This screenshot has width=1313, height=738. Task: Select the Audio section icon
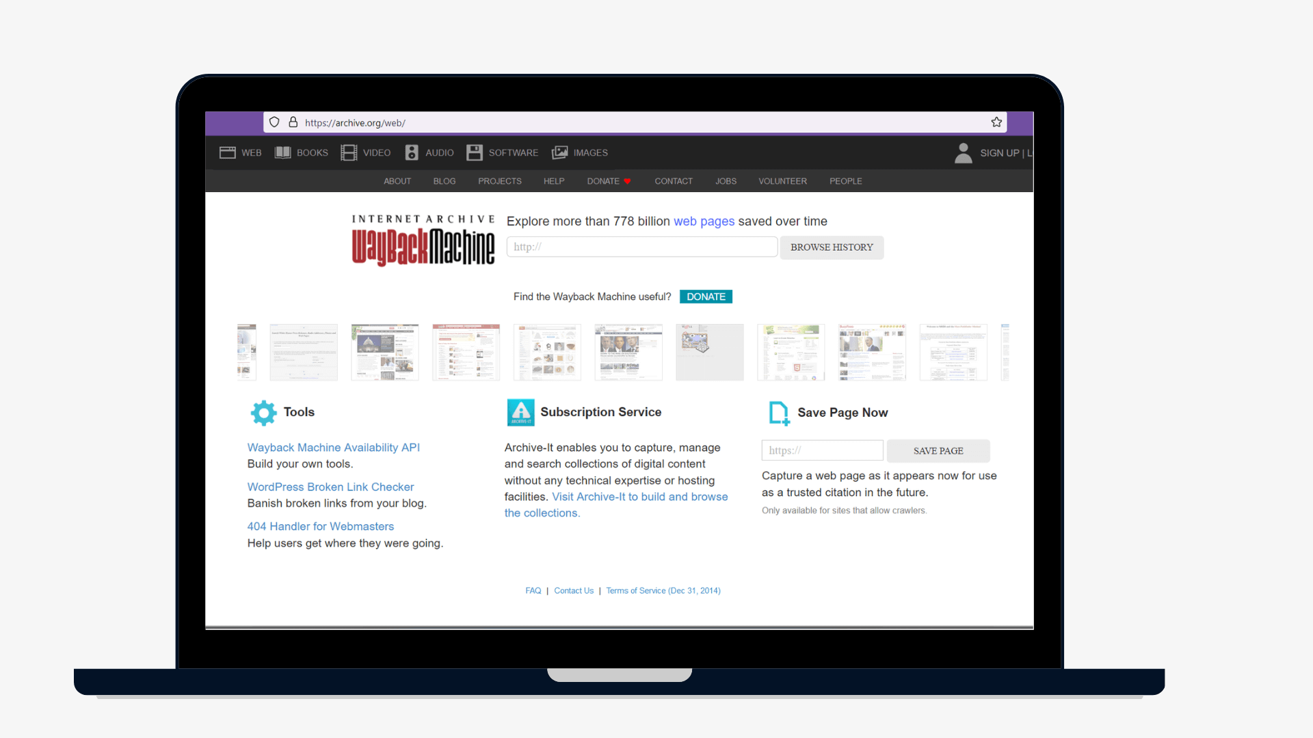pos(411,152)
